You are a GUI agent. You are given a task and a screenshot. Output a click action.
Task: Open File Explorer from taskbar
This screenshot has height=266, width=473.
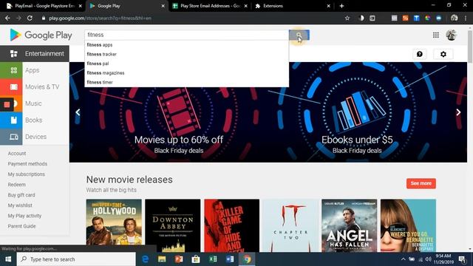tap(162, 259)
